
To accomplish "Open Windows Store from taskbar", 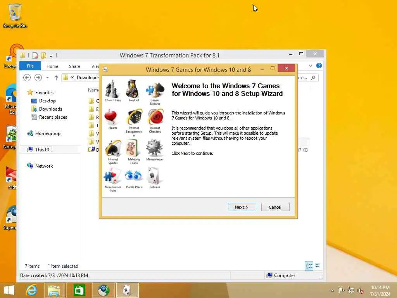I will (x=79, y=290).
